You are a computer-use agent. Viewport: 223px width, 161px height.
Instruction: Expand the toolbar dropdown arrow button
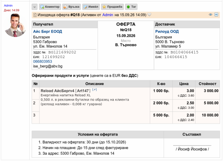tap(35, 7)
